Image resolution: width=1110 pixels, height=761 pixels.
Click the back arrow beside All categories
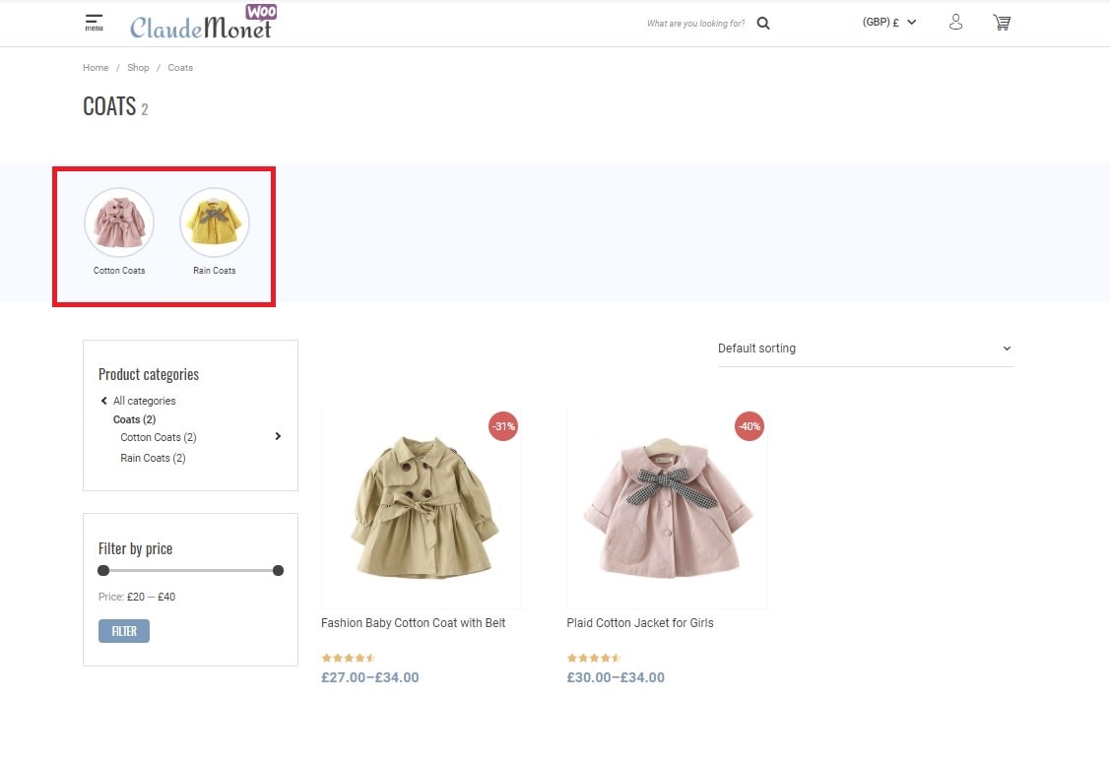(x=104, y=401)
